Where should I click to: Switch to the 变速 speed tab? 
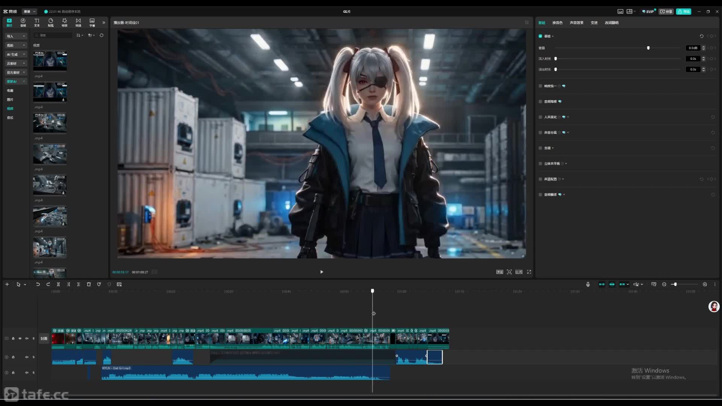point(594,23)
